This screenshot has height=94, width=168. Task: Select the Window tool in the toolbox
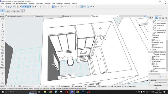(x=2, y=25)
